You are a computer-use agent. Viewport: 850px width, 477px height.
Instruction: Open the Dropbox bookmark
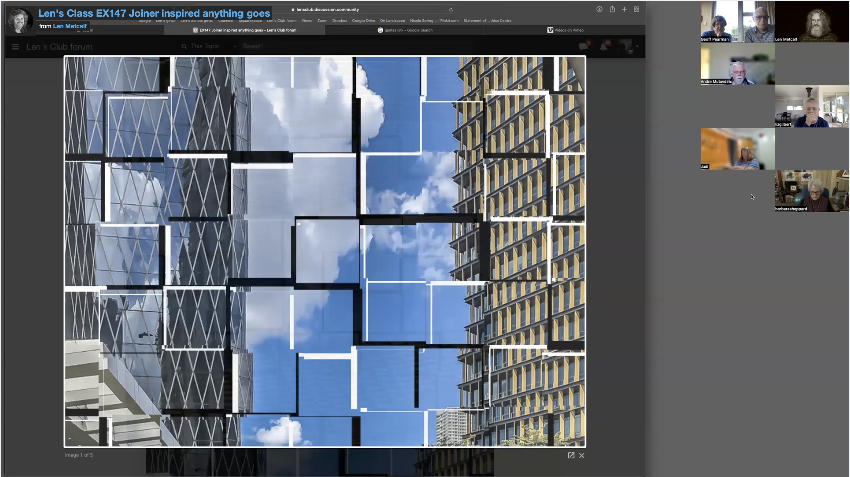[x=340, y=21]
